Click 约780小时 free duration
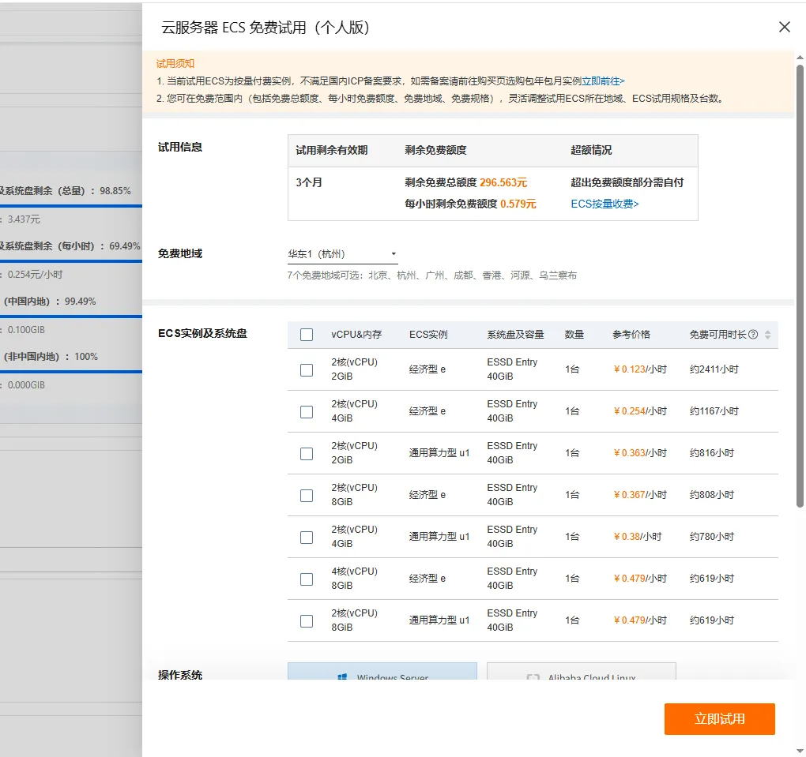Viewport: 806px width, 757px height. (x=712, y=537)
